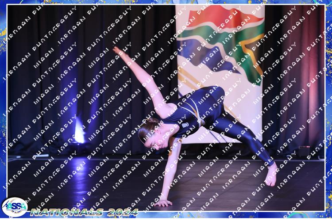The image size is (332, 221).
Task: Click the ASSA logo badge
Action: pyautogui.click(x=14, y=207)
